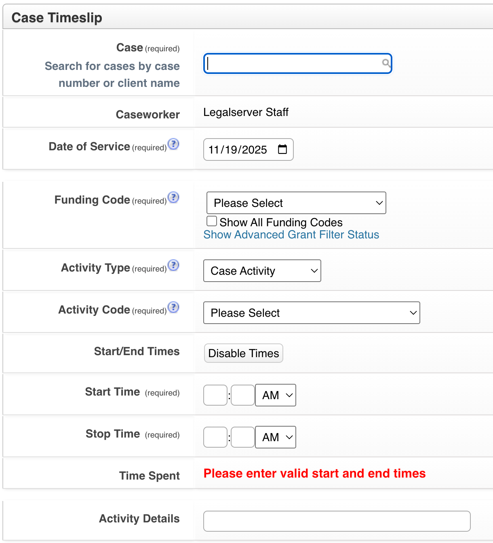Viewport: 493px width, 543px height.
Task: View the Activity Code help icon
Action: coord(173,307)
